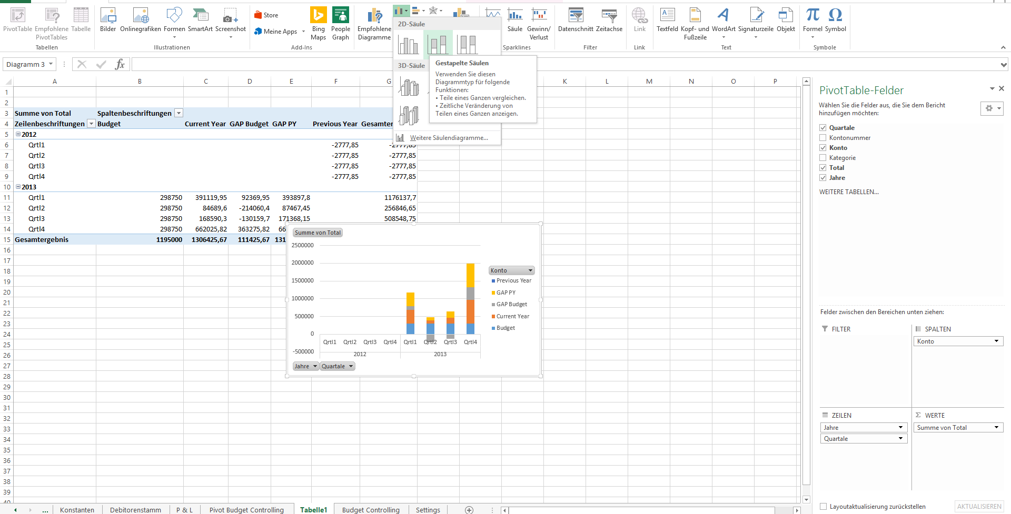Enable Layoutaktualisierung zurückstellen checkbox
This screenshot has width=1011, height=514.
(824, 507)
